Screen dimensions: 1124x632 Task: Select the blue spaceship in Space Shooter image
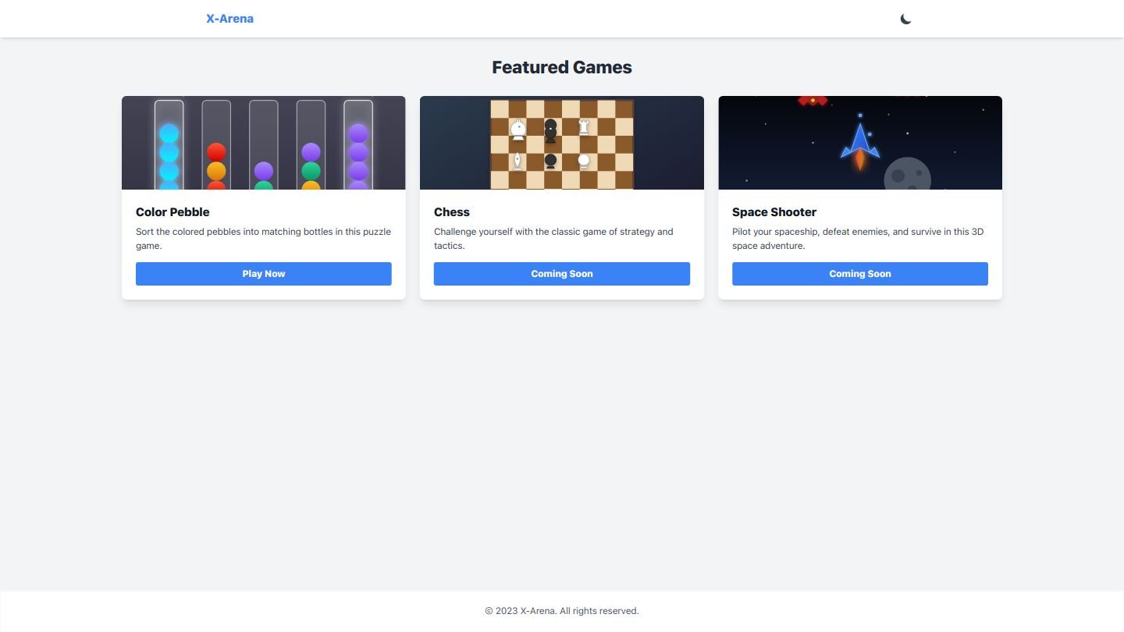tap(859, 144)
